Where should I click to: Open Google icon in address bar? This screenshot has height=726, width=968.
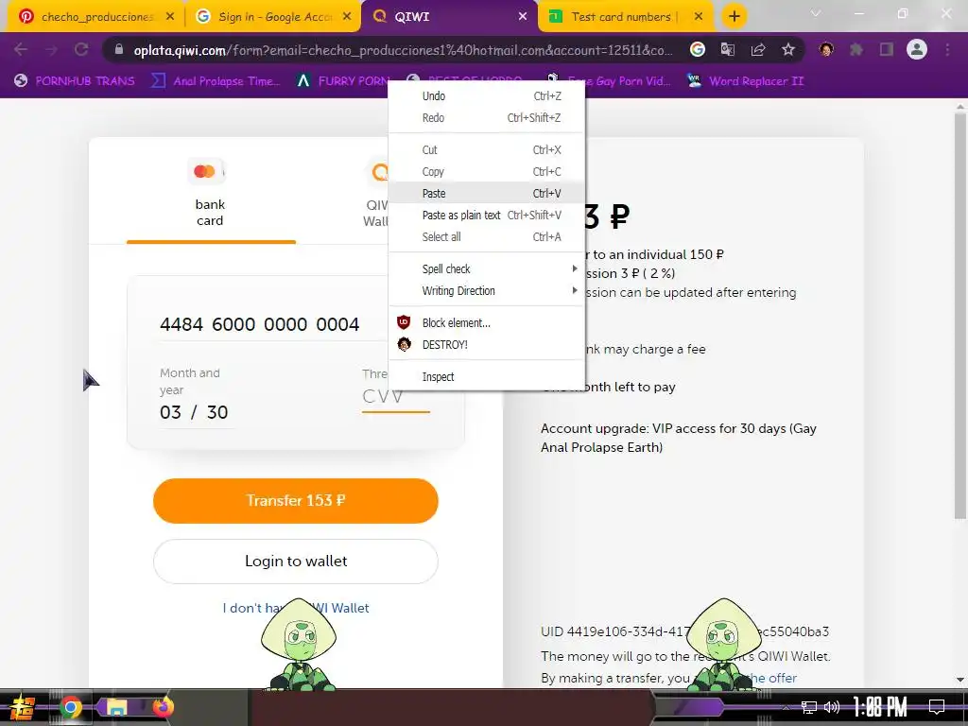coord(698,49)
